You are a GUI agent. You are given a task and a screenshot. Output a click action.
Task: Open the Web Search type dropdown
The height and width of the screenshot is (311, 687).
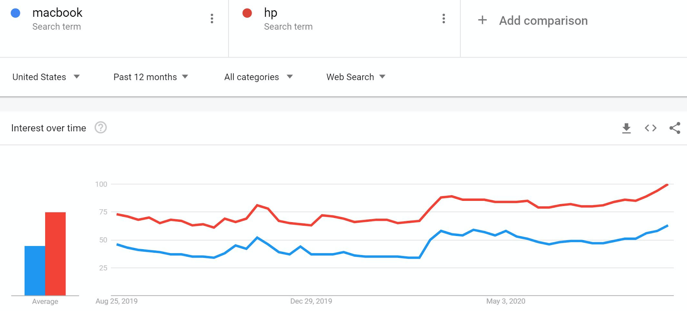pyautogui.click(x=356, y=77)
